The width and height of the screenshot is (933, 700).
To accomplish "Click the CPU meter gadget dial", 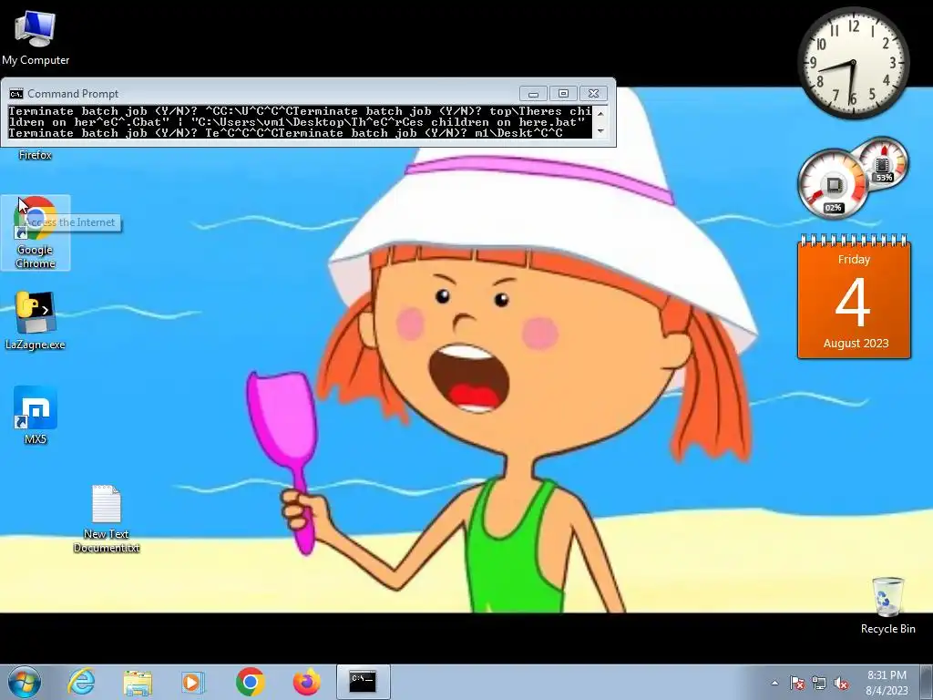I will [833, 183].
